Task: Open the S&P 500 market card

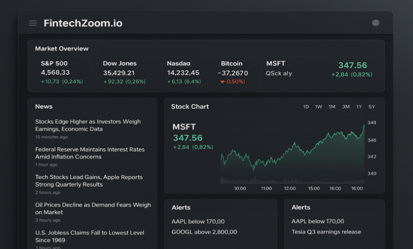Action: click(62, 73)
